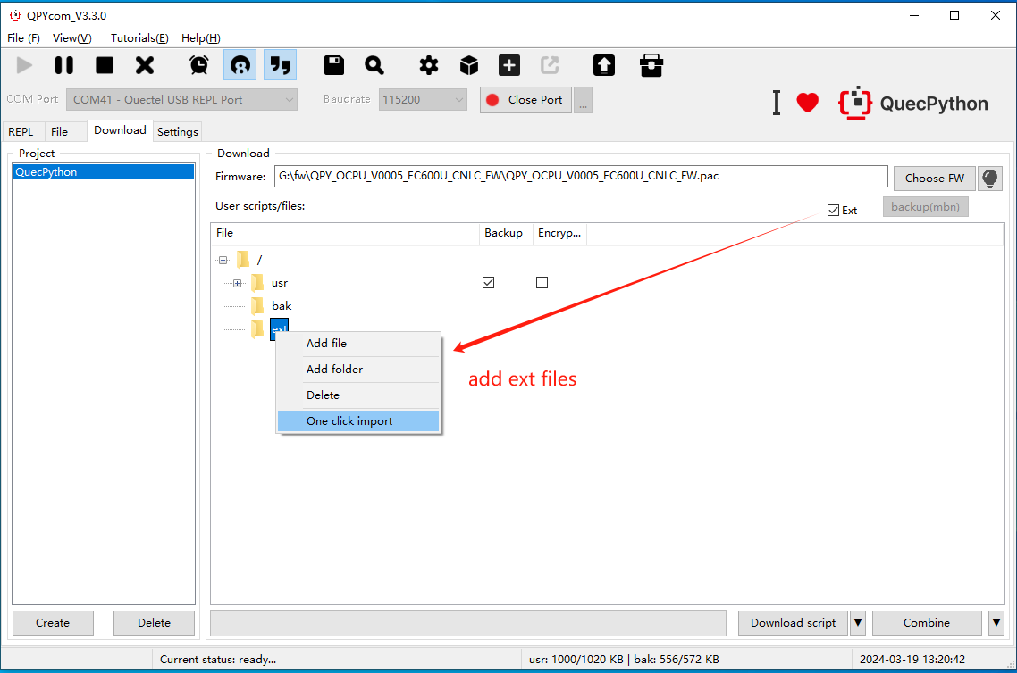This screenshot has width=1017, height=673.
Task: Choose Add file from context menu
Action: coord(358,344)
